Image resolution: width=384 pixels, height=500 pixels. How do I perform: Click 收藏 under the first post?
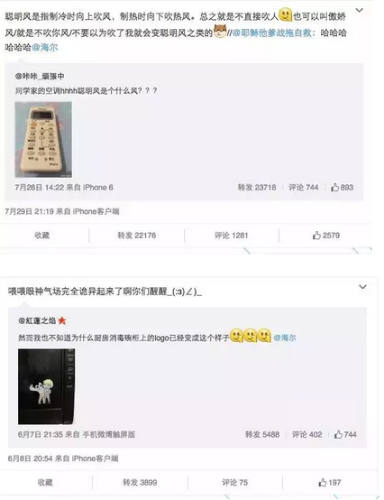click(42, 236)
